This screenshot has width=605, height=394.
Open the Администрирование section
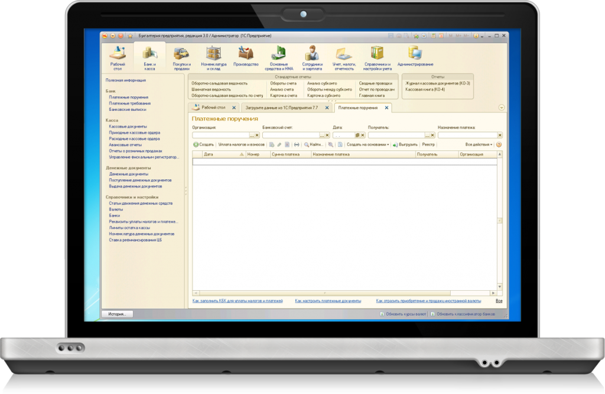tap(415, 56)
